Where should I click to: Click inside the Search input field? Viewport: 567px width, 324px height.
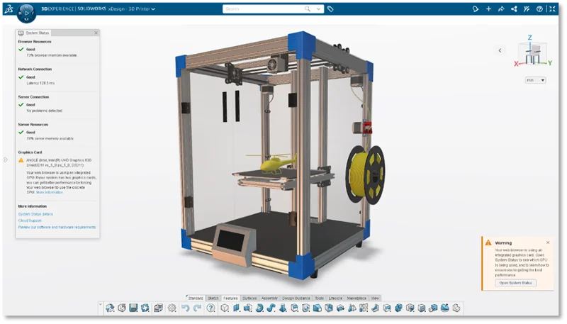[x=262, y=9]
